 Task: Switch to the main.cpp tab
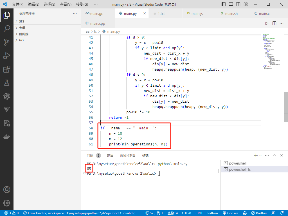(x=98, y=23)
